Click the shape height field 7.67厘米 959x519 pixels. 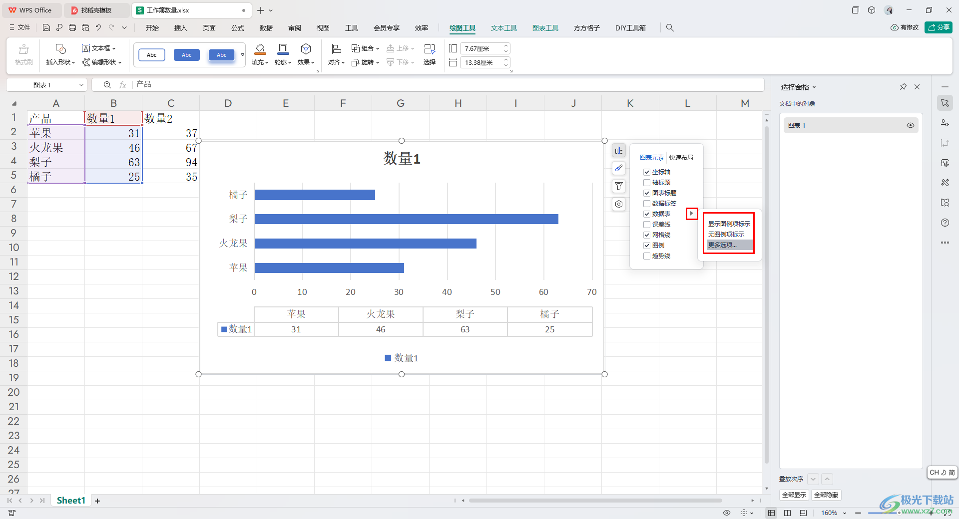484,48
